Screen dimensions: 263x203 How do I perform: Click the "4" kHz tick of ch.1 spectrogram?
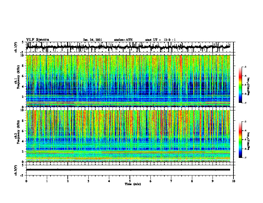click(x=24, y=87)
